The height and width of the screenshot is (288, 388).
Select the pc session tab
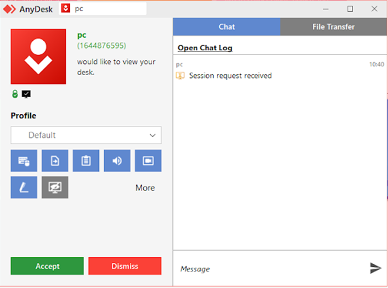coord(102,9)
